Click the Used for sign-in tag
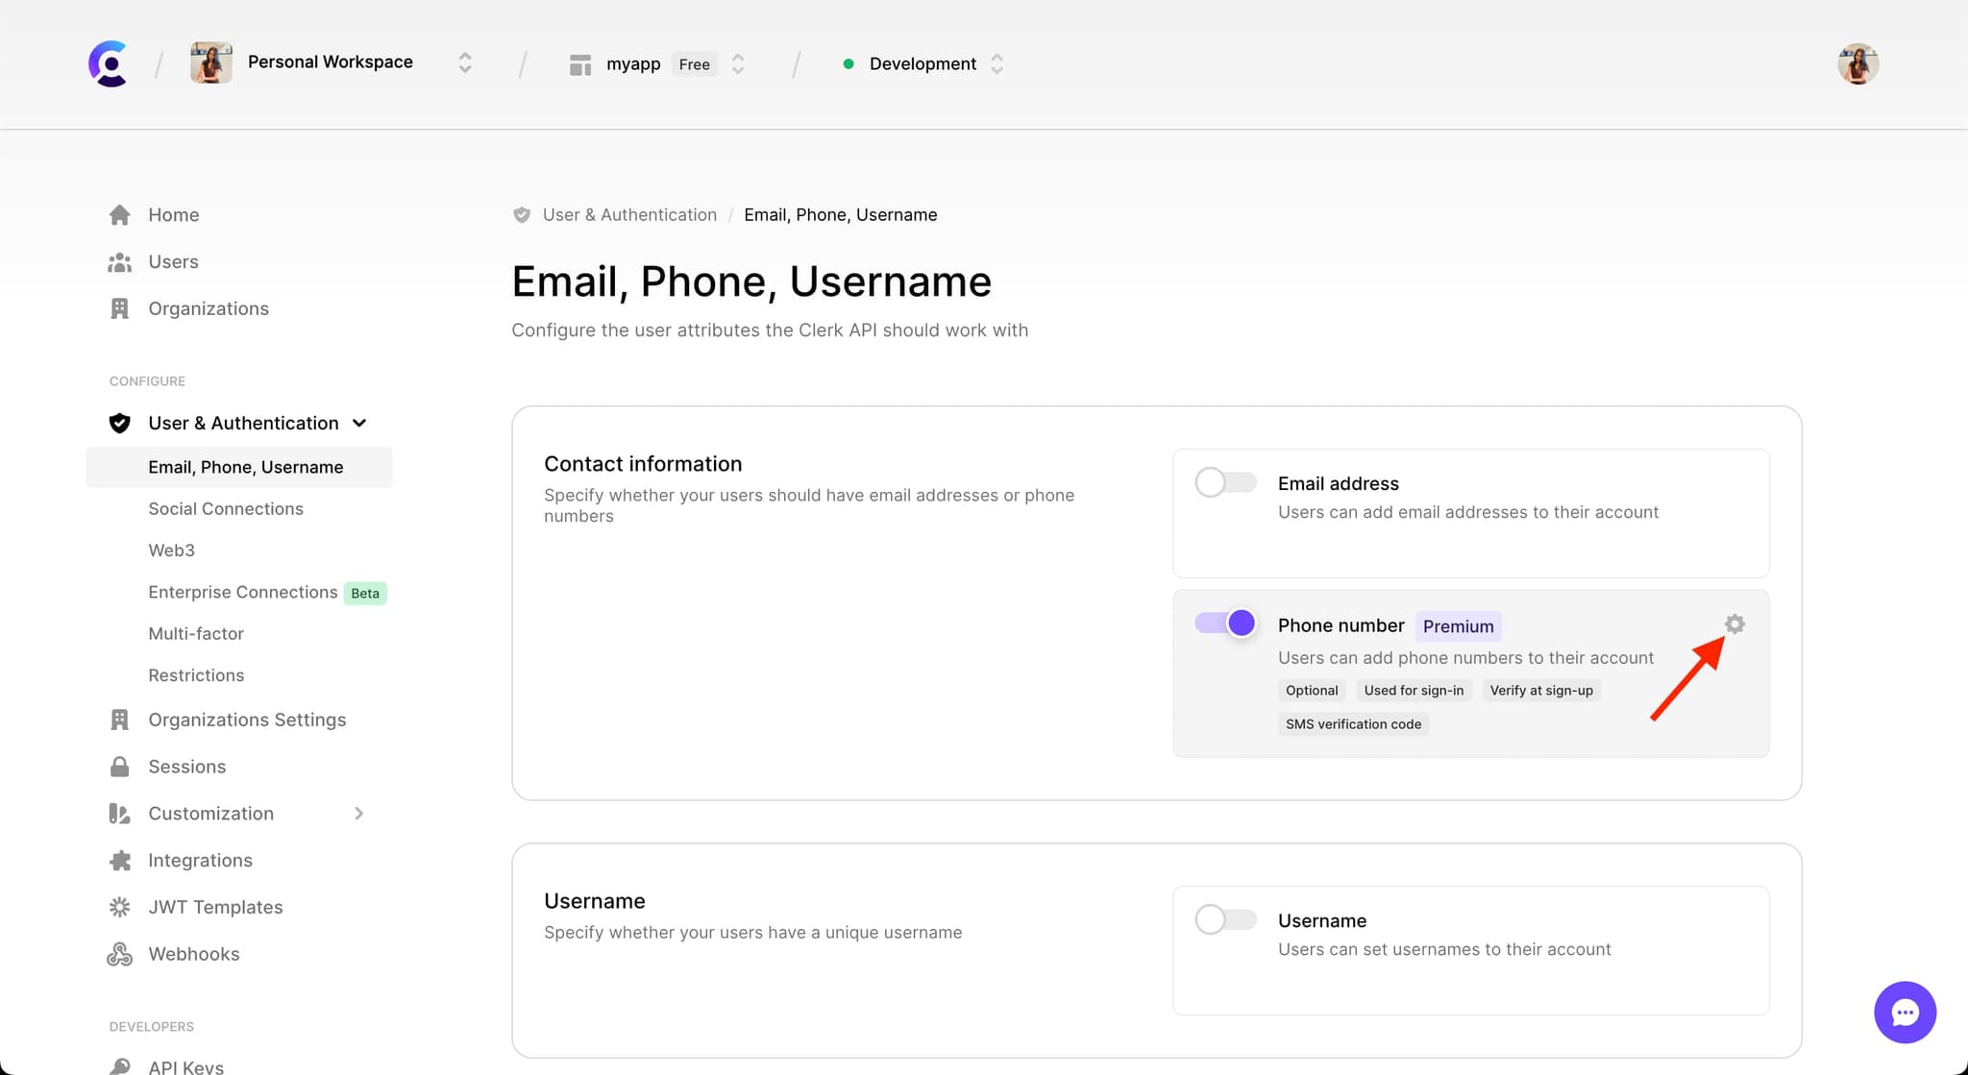 (1414, 691)
